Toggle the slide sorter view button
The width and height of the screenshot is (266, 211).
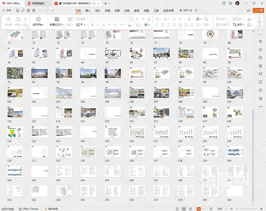[184, 209]
